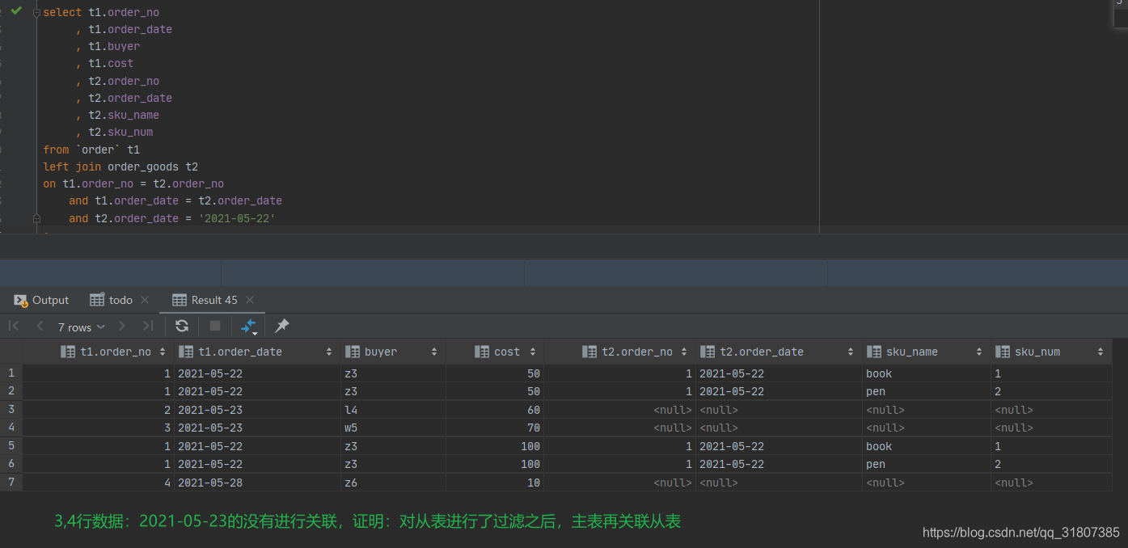Place cursor on 'left join order_goods t2' line

point(120,167)
